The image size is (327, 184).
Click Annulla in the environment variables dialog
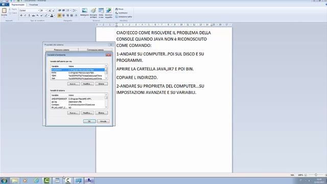click(x=103, y=121)
